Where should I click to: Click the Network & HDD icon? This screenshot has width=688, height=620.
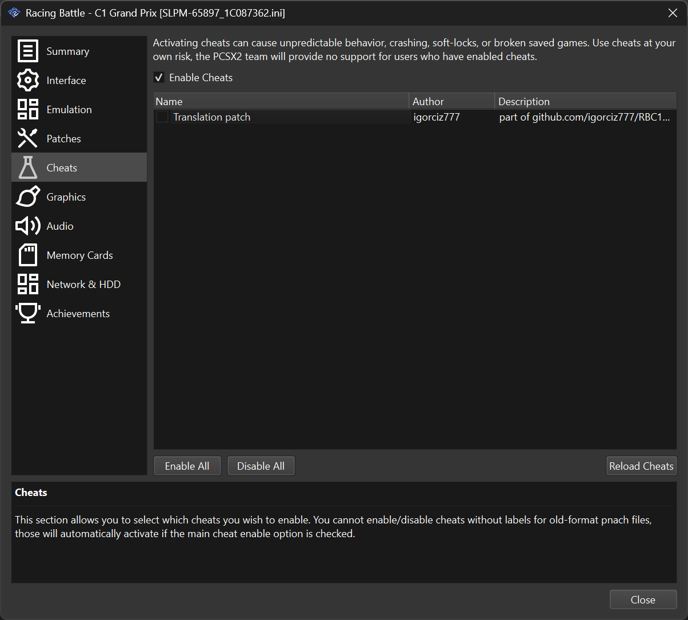pyautogui.click(x=27, y=284)
